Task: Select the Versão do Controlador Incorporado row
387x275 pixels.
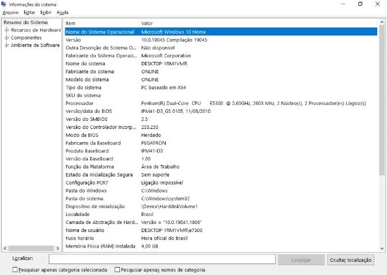Action: coord(221,127)
